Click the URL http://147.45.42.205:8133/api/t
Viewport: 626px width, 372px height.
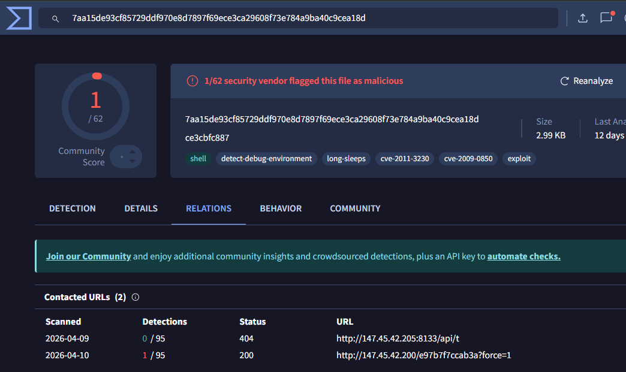coord(398,338)
